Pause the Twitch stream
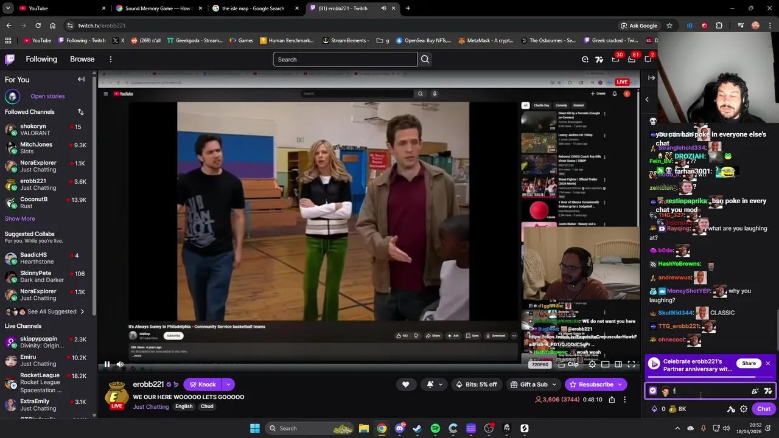This screenshot has width=779, height=438. coord(107,364)
